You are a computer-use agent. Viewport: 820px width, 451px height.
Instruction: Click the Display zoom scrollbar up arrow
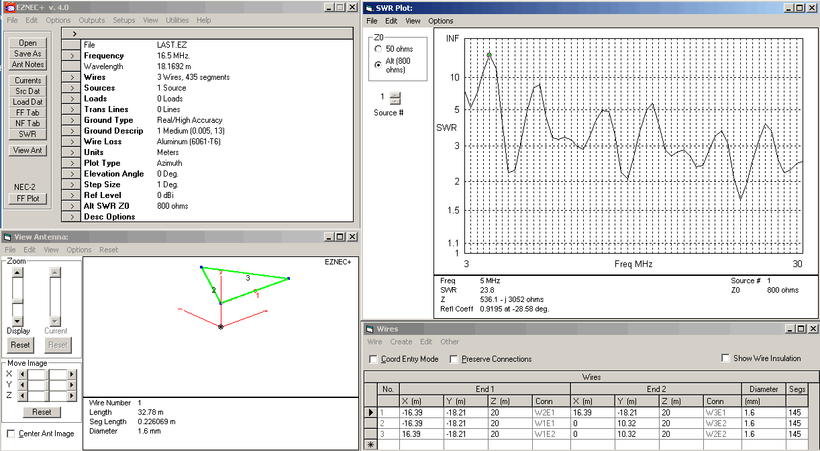click(18, 272)
